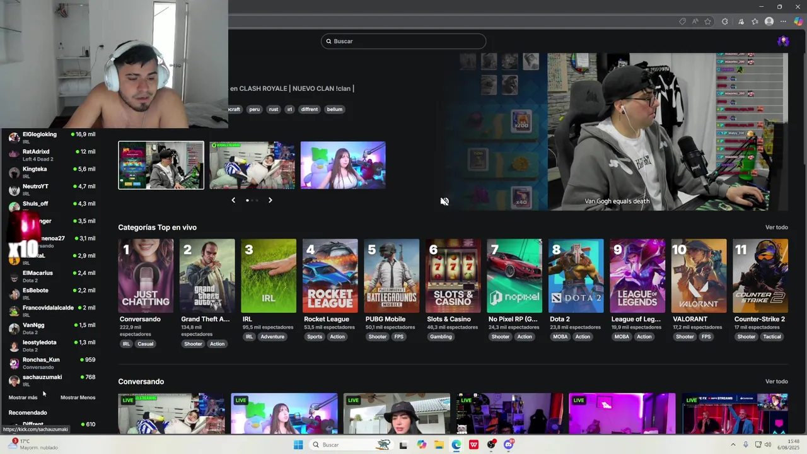Image resolution: width=807 pixels, height=454 pixels.
Task: Go to next featured stream arrow
Action: [x=270, y=200]
